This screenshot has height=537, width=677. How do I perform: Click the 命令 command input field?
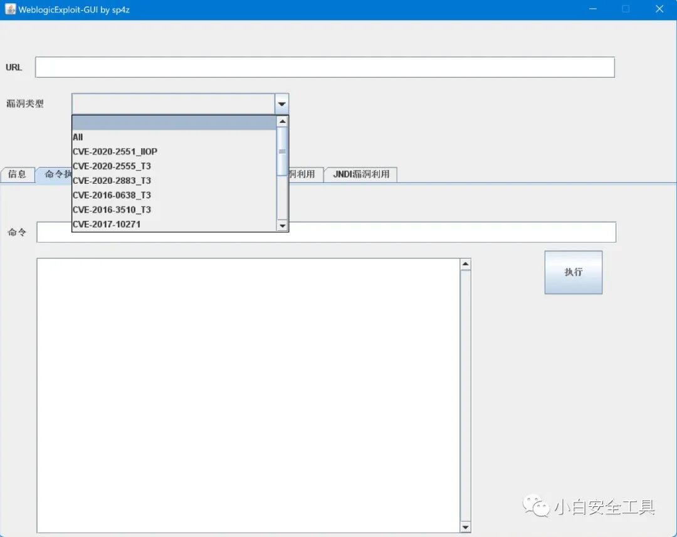(x=327, y=232)
